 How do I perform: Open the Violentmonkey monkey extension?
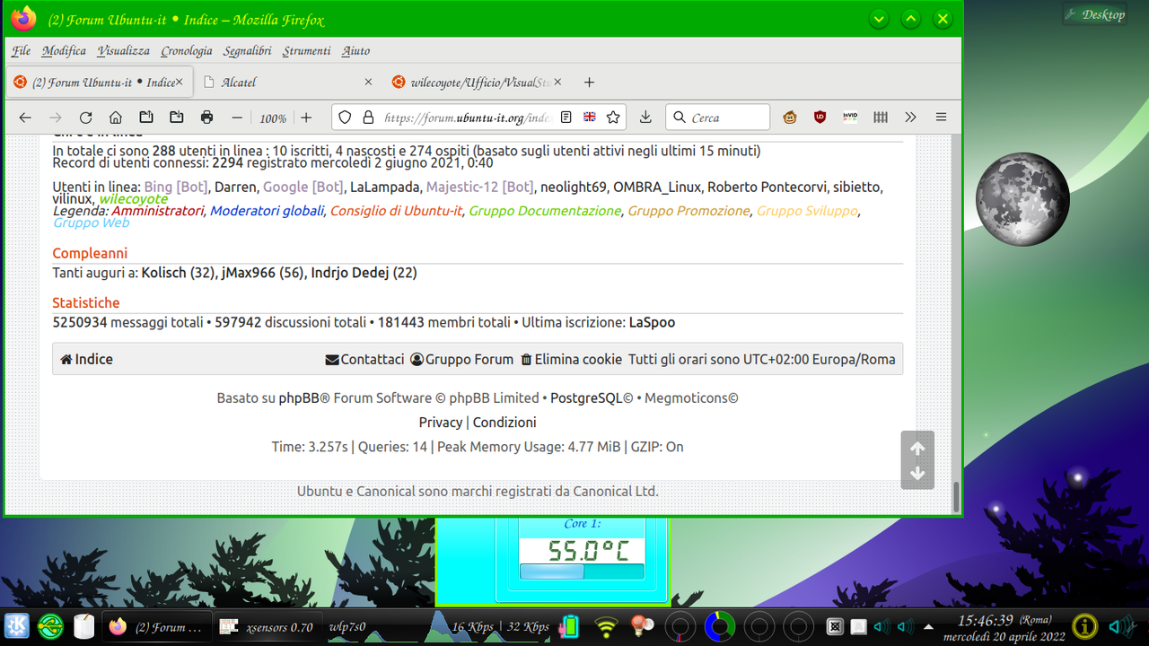(791, 118)
